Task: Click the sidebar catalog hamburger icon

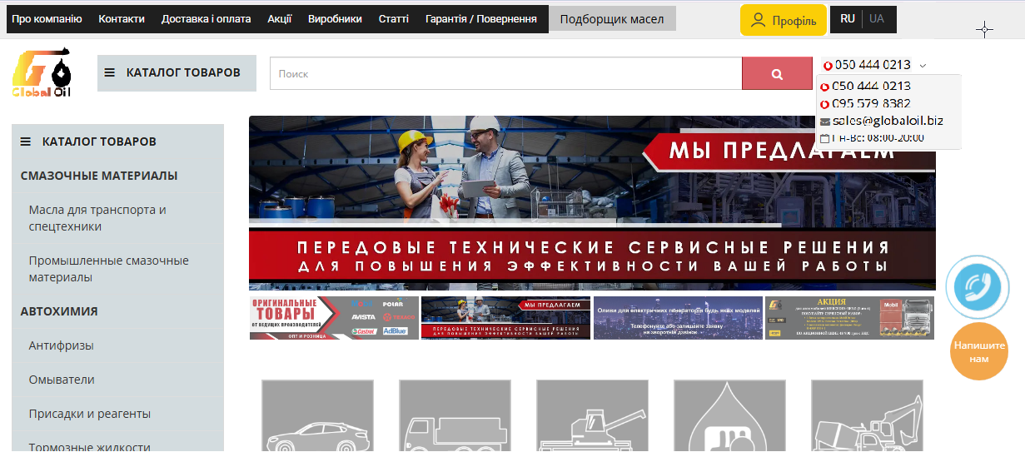Action: (26, 142)
